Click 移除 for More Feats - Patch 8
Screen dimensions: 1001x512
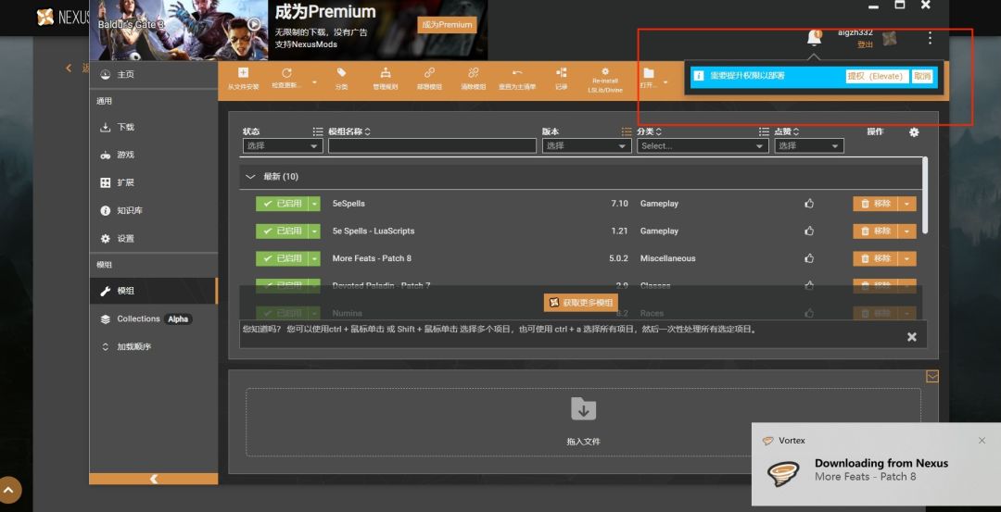coord(875,258)
